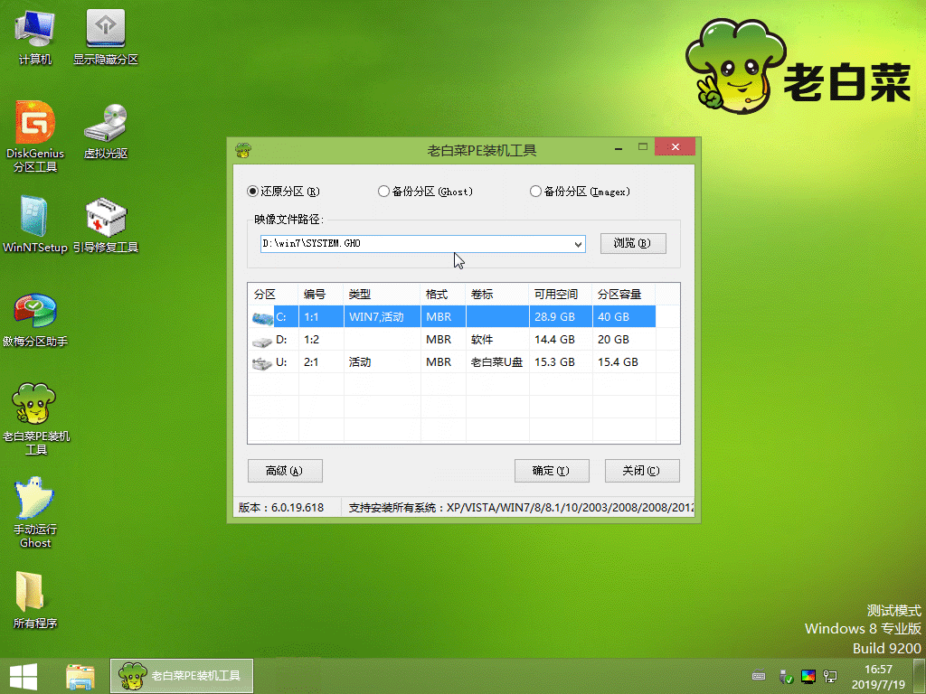Open 老白菜PE装机工具 desktop icon

(35, 418)
